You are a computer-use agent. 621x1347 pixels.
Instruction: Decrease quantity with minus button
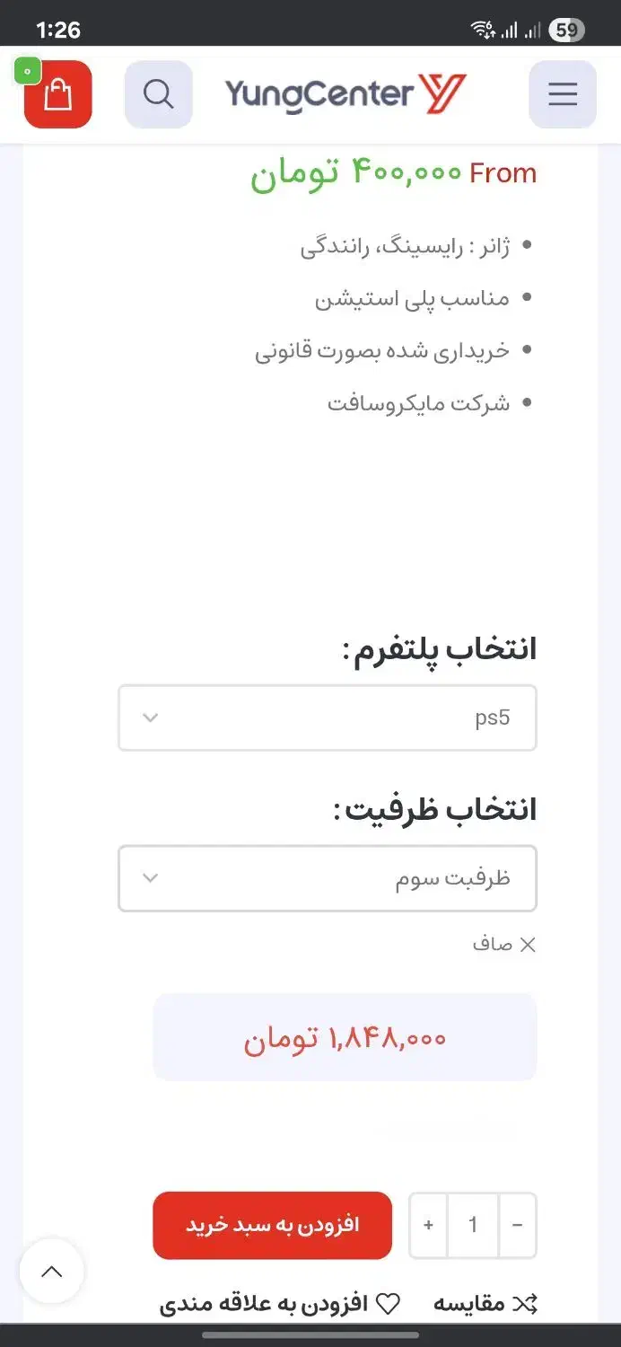coord(517,1225)
